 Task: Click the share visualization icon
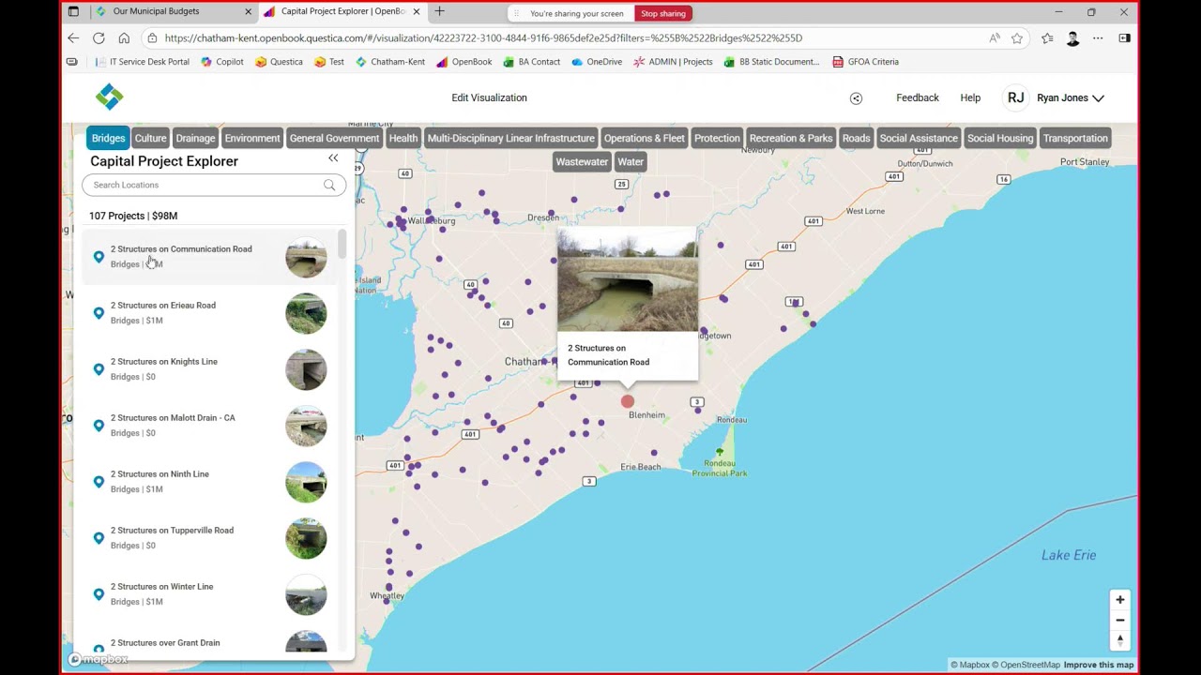click(856, 98)
